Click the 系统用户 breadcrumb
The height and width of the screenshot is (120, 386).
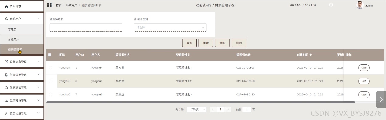click(71, 5)
